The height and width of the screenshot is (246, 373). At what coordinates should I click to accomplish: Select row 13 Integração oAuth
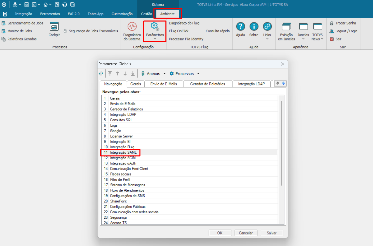coord(189,163)
